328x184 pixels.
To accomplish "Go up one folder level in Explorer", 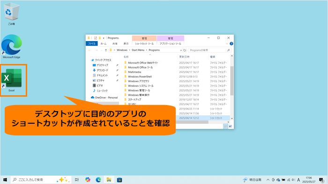I will [x=106, y=50].
